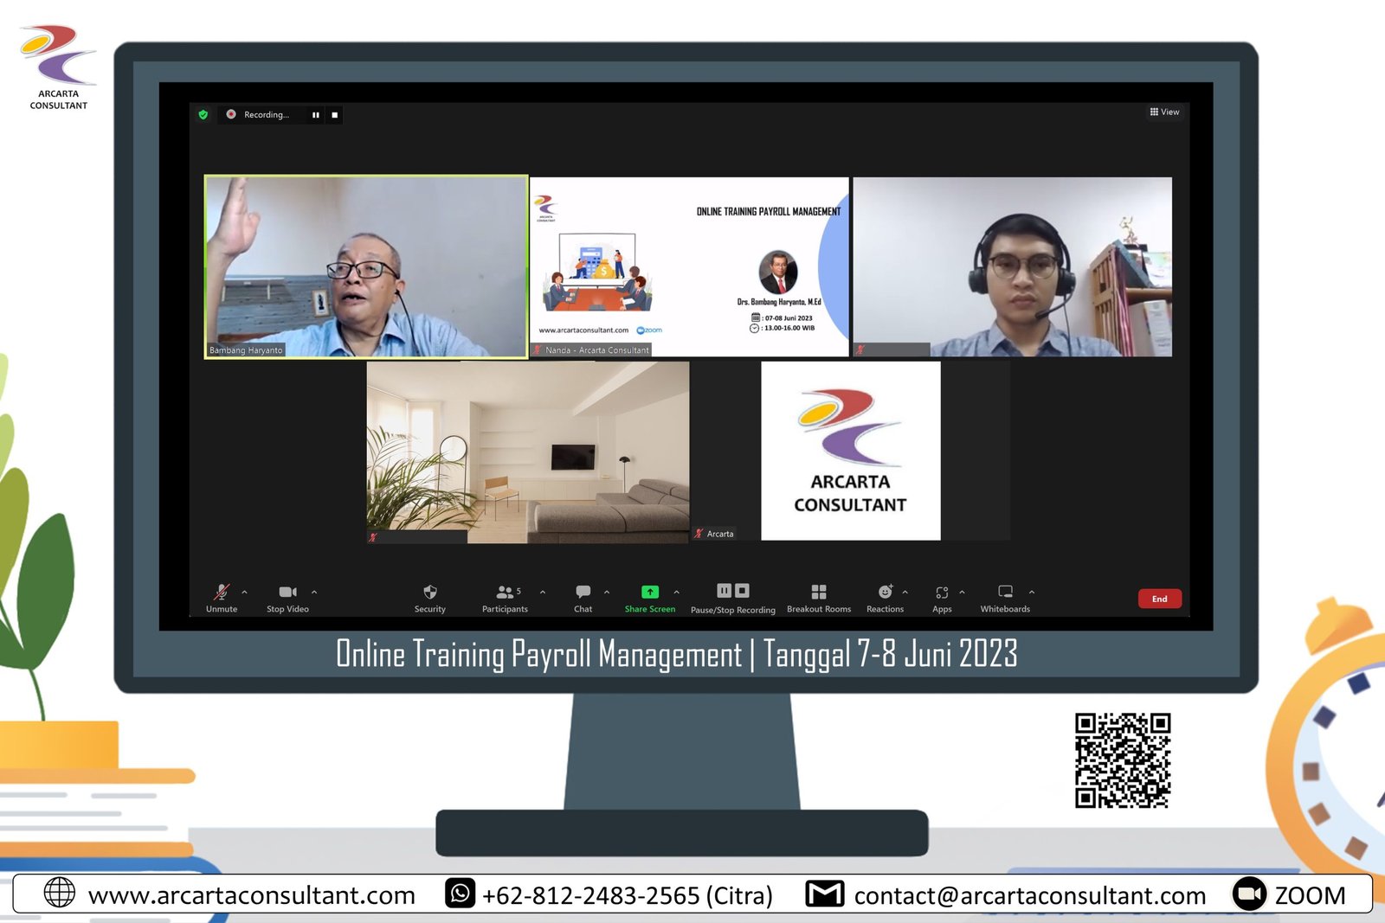Click the green Share Screen icon
Viewport: 1385px width, 923px height.
point(649,593)
